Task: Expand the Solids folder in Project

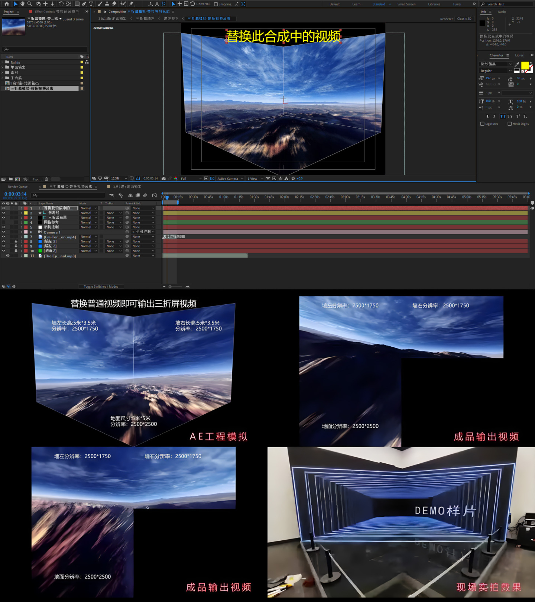Action: [x=3, y=62]
